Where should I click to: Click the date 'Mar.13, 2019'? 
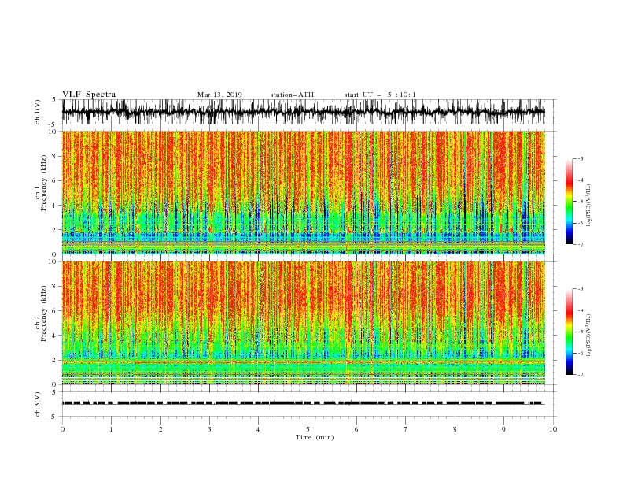click(x=219, y=95)
